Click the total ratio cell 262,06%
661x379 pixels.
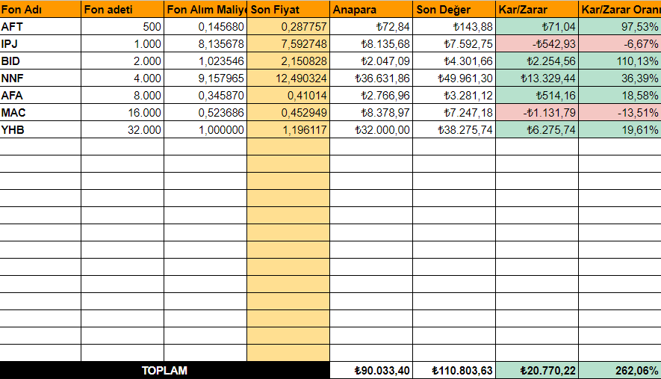click(620, 371)
